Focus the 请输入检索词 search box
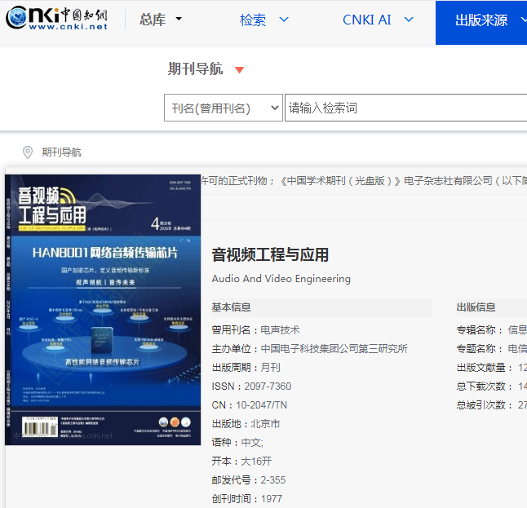This screenshot has height=508, width=527. 405,108
